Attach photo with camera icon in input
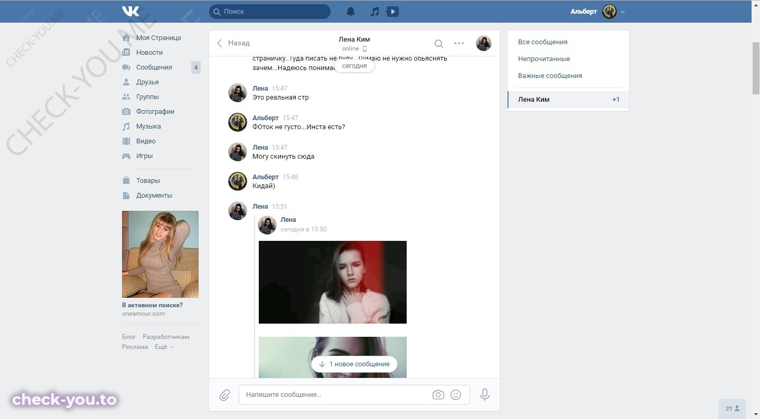 point(438,395)
